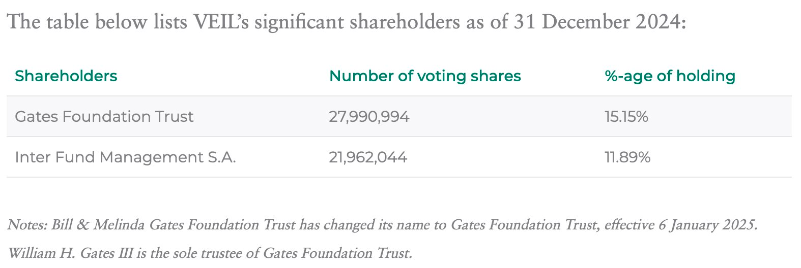The image size is (801, 268).
Task: Select the 15.15% holding value
Action: [x=626, y=117]
